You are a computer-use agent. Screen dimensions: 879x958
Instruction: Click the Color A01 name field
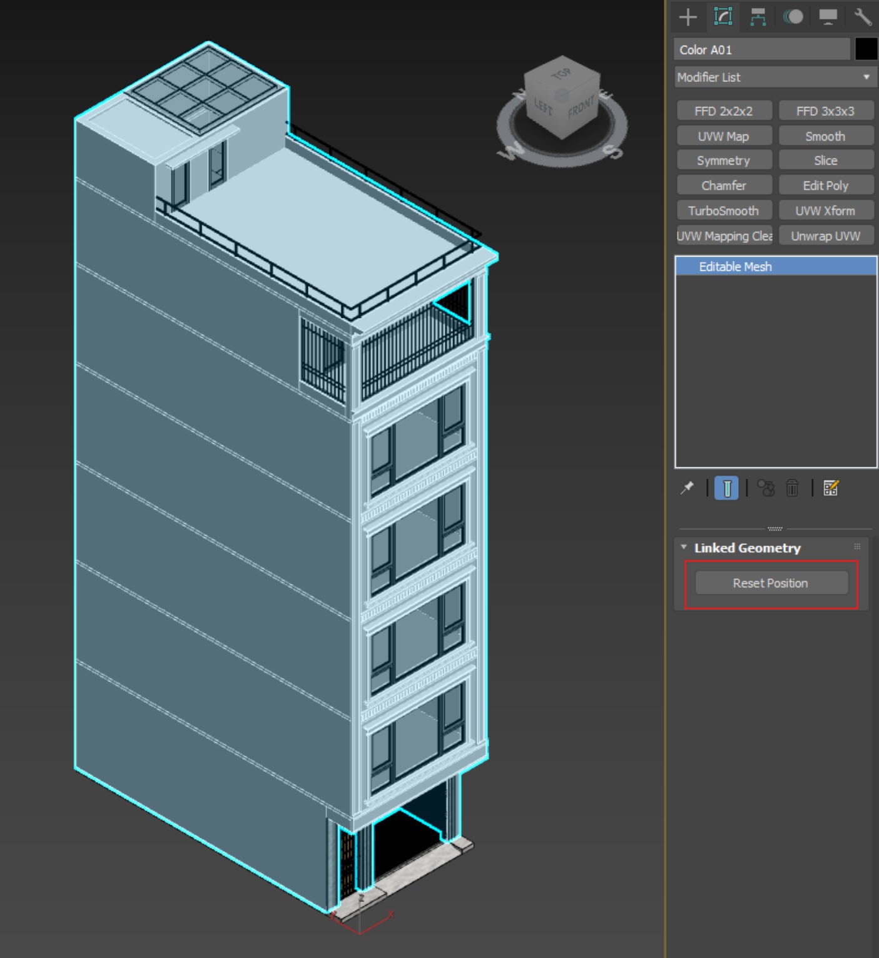(761, 49)
